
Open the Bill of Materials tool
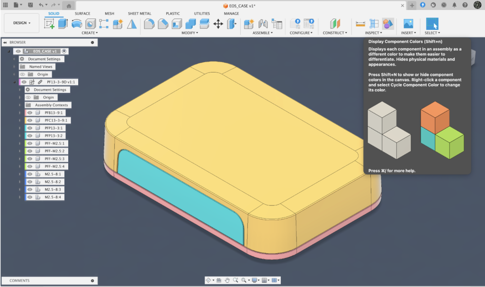pos(277,24)
